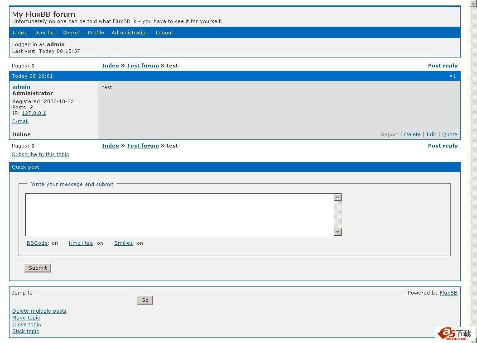Open the Administration panel

coord(130,33)
